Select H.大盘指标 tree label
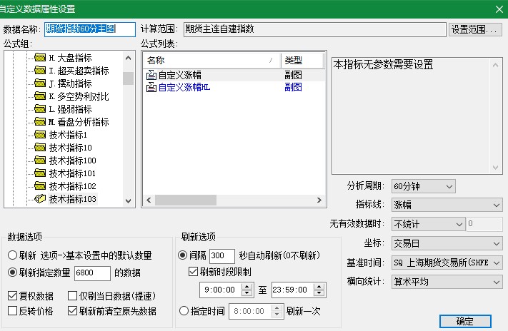 [70, 58]
